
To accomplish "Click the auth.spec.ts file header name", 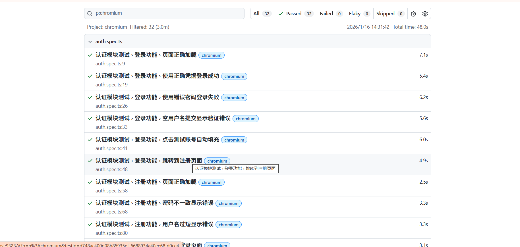I will [x=109, y=41].
